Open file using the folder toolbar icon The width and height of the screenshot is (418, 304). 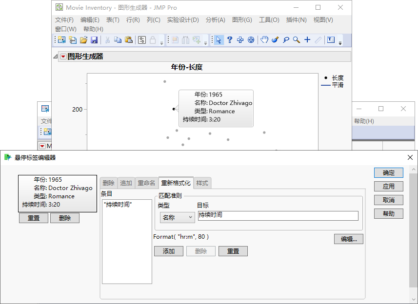[x=83, y=40]
